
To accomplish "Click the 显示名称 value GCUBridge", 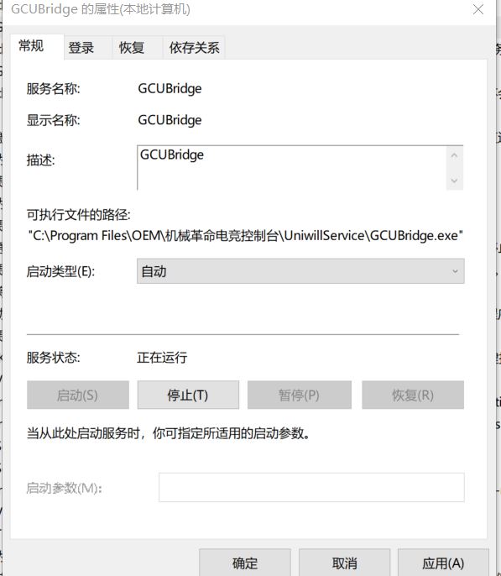I will click(x=170, y=121).
